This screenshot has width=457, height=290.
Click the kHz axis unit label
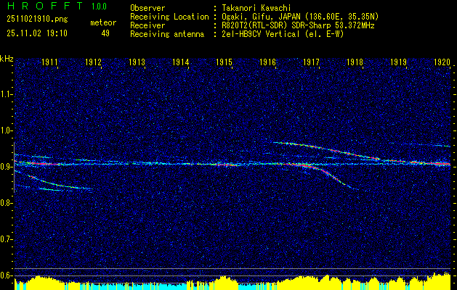click(x=7, y=58)
